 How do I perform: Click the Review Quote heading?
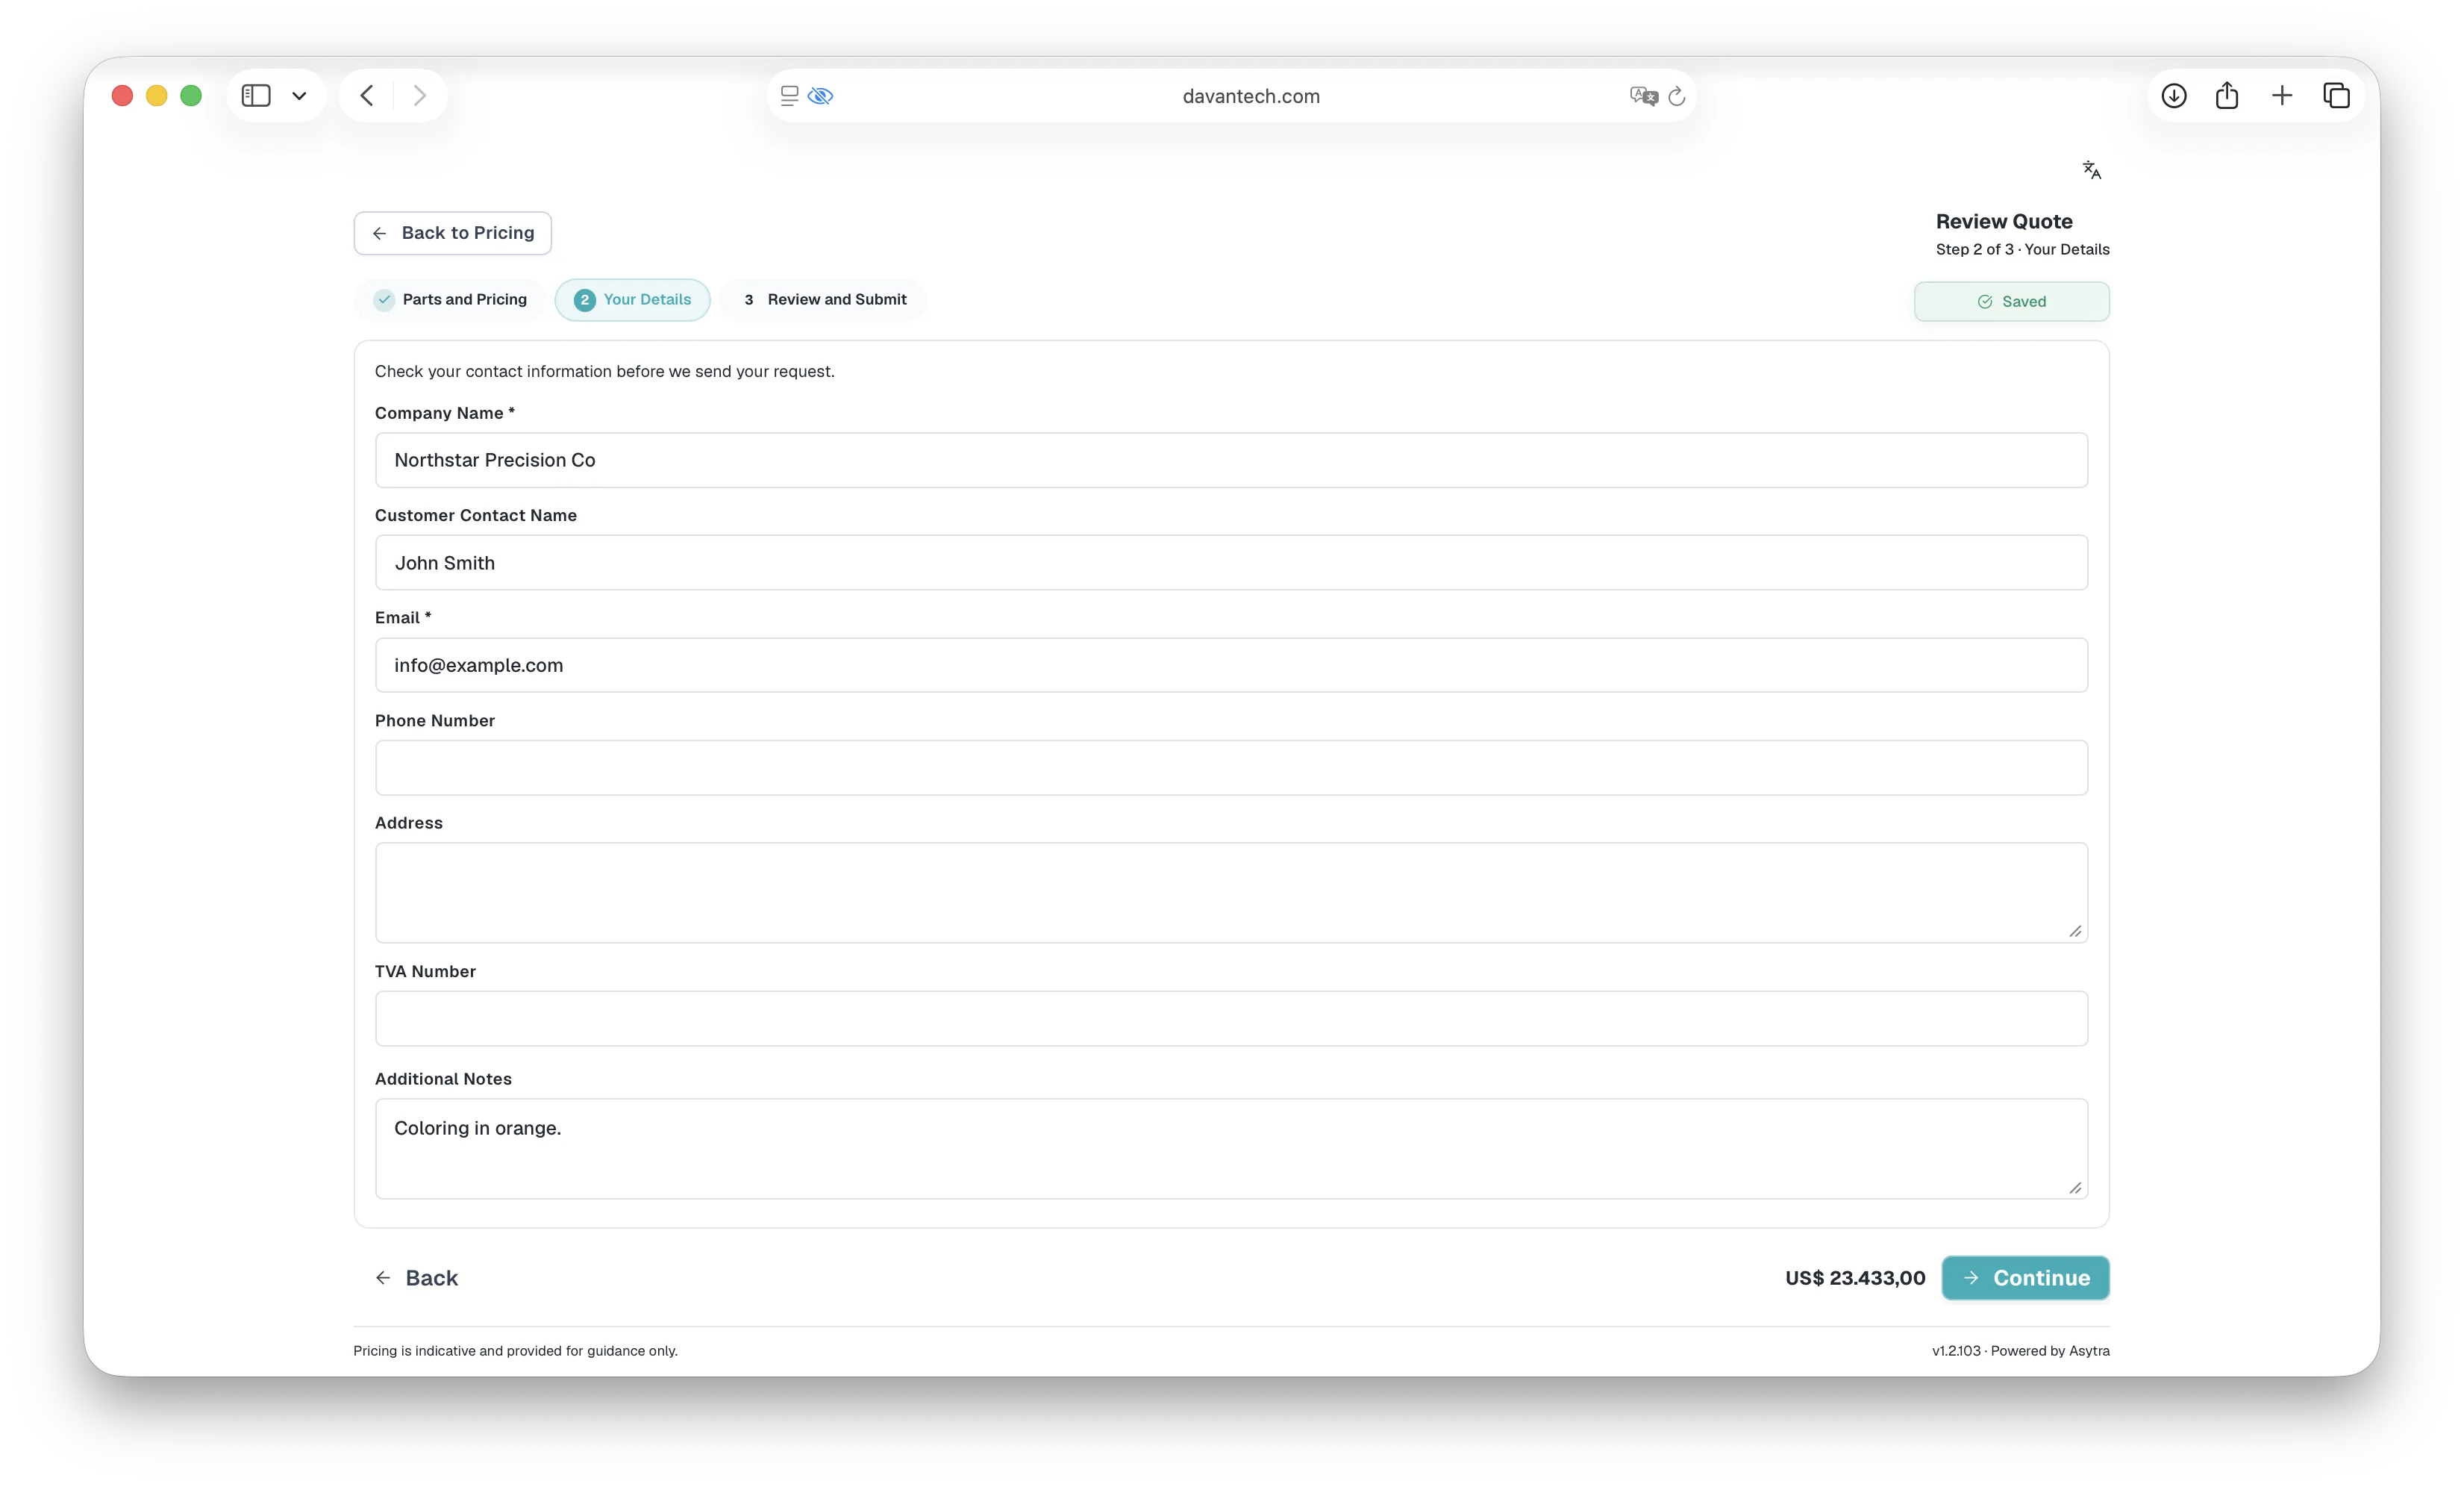pos(2004,222)
